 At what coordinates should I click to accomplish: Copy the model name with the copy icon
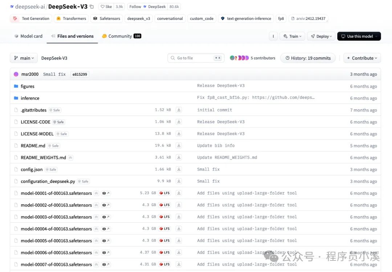92,7
